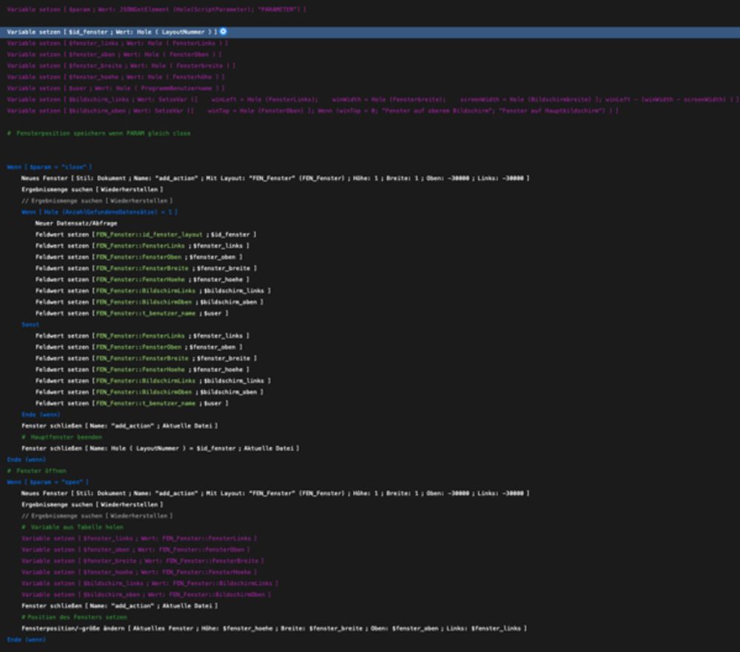The image size is (740, 652).
Task: Select Variable setzen $fenster_breite from FEN_Fenster::FensterBreite
Action: 143,562
